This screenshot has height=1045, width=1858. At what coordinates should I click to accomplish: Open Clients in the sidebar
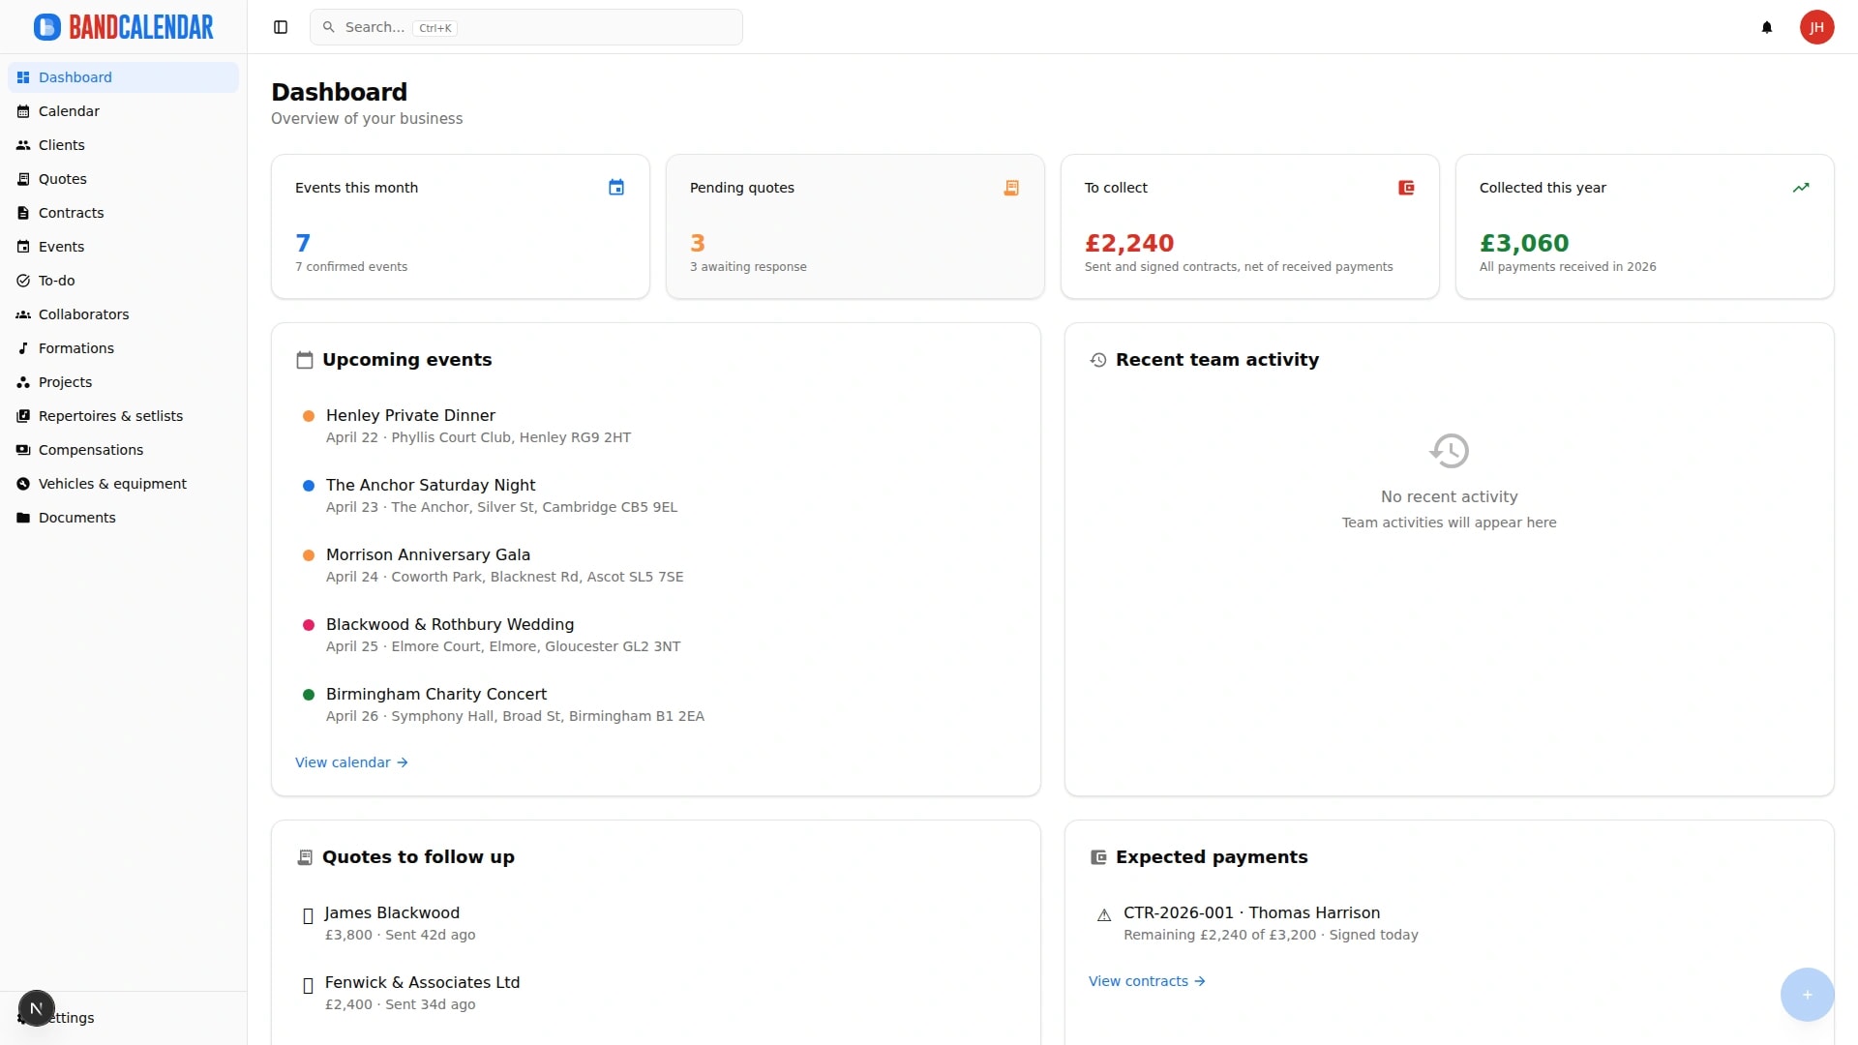click(123, 145)
